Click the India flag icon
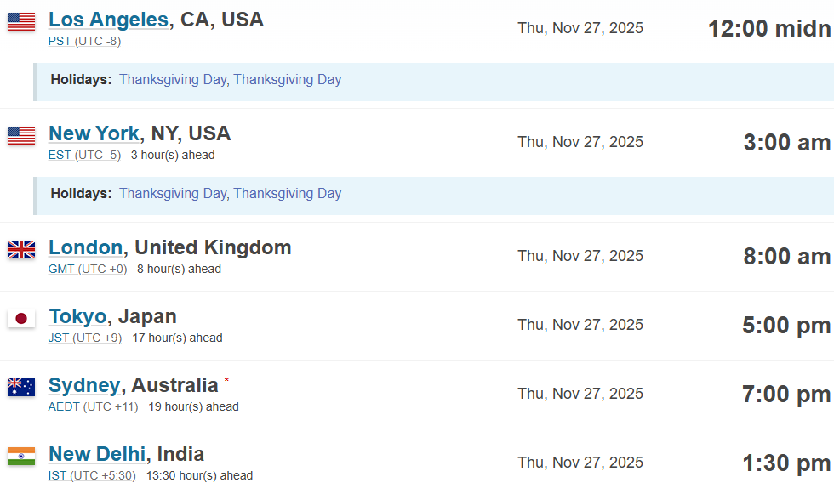This screenshot has height=494, width=834. pyautogui.click(x=21, y=456)
